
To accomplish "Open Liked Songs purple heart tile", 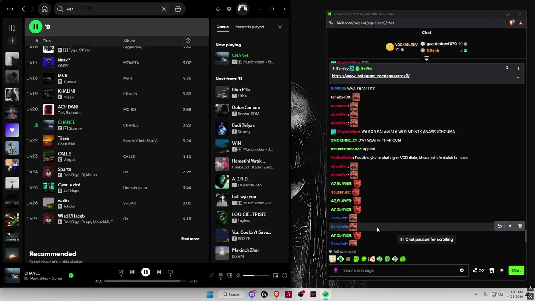I will point(12,130).
